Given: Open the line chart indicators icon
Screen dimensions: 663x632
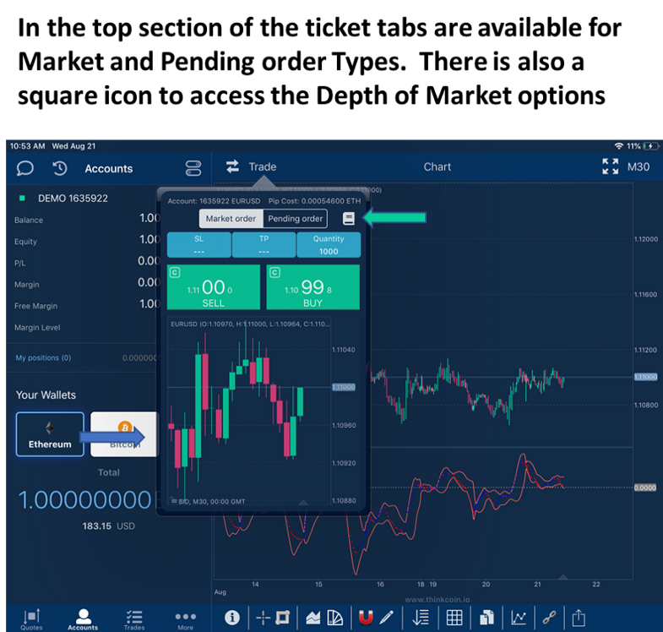Looking at the screenshot, I should [519, 618].
